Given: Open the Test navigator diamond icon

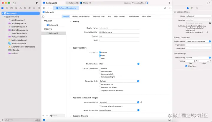Looking at the screenshot, I should click(25, 8).
